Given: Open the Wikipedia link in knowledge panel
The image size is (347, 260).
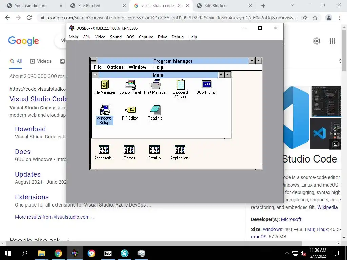Looking at the screenshot, I should click(327, 207).
